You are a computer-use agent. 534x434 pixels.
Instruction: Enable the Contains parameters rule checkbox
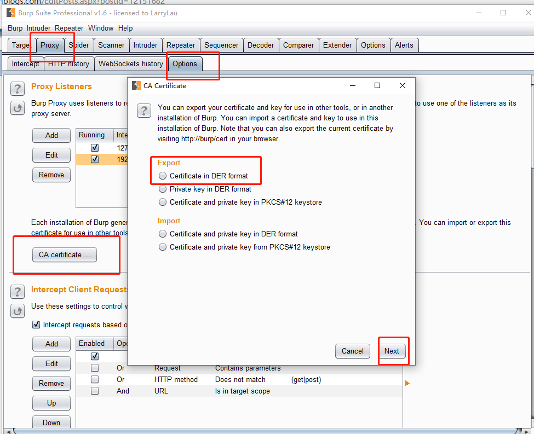95,368
